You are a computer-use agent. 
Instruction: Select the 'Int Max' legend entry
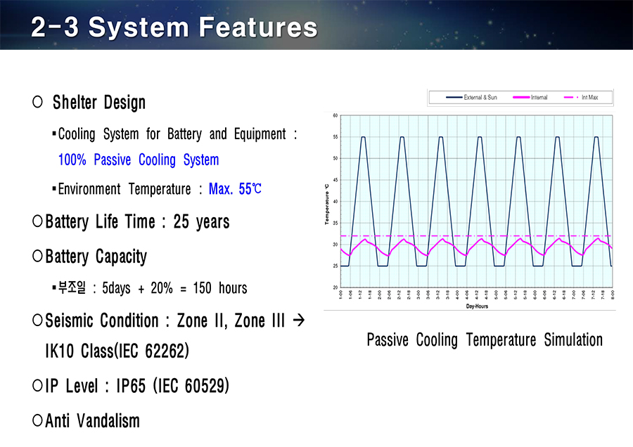[581, 97]
